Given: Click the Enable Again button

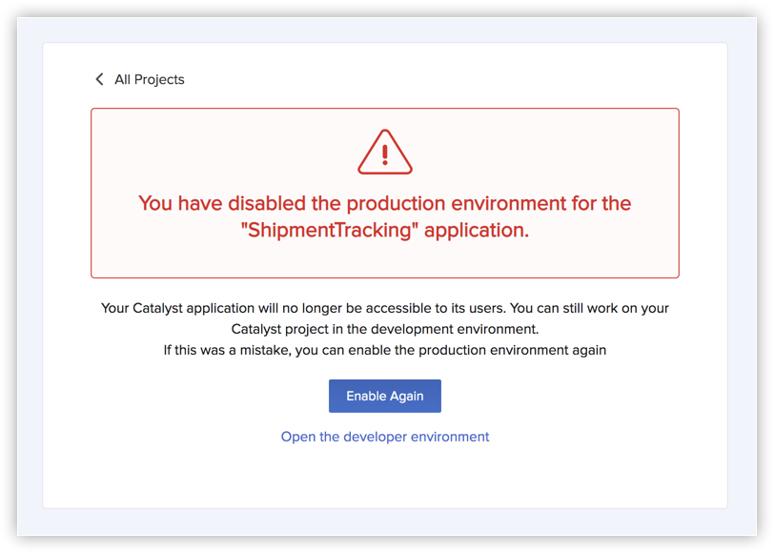Looking at the screenshot, I should pyautogui.click(x=385, y=396).
